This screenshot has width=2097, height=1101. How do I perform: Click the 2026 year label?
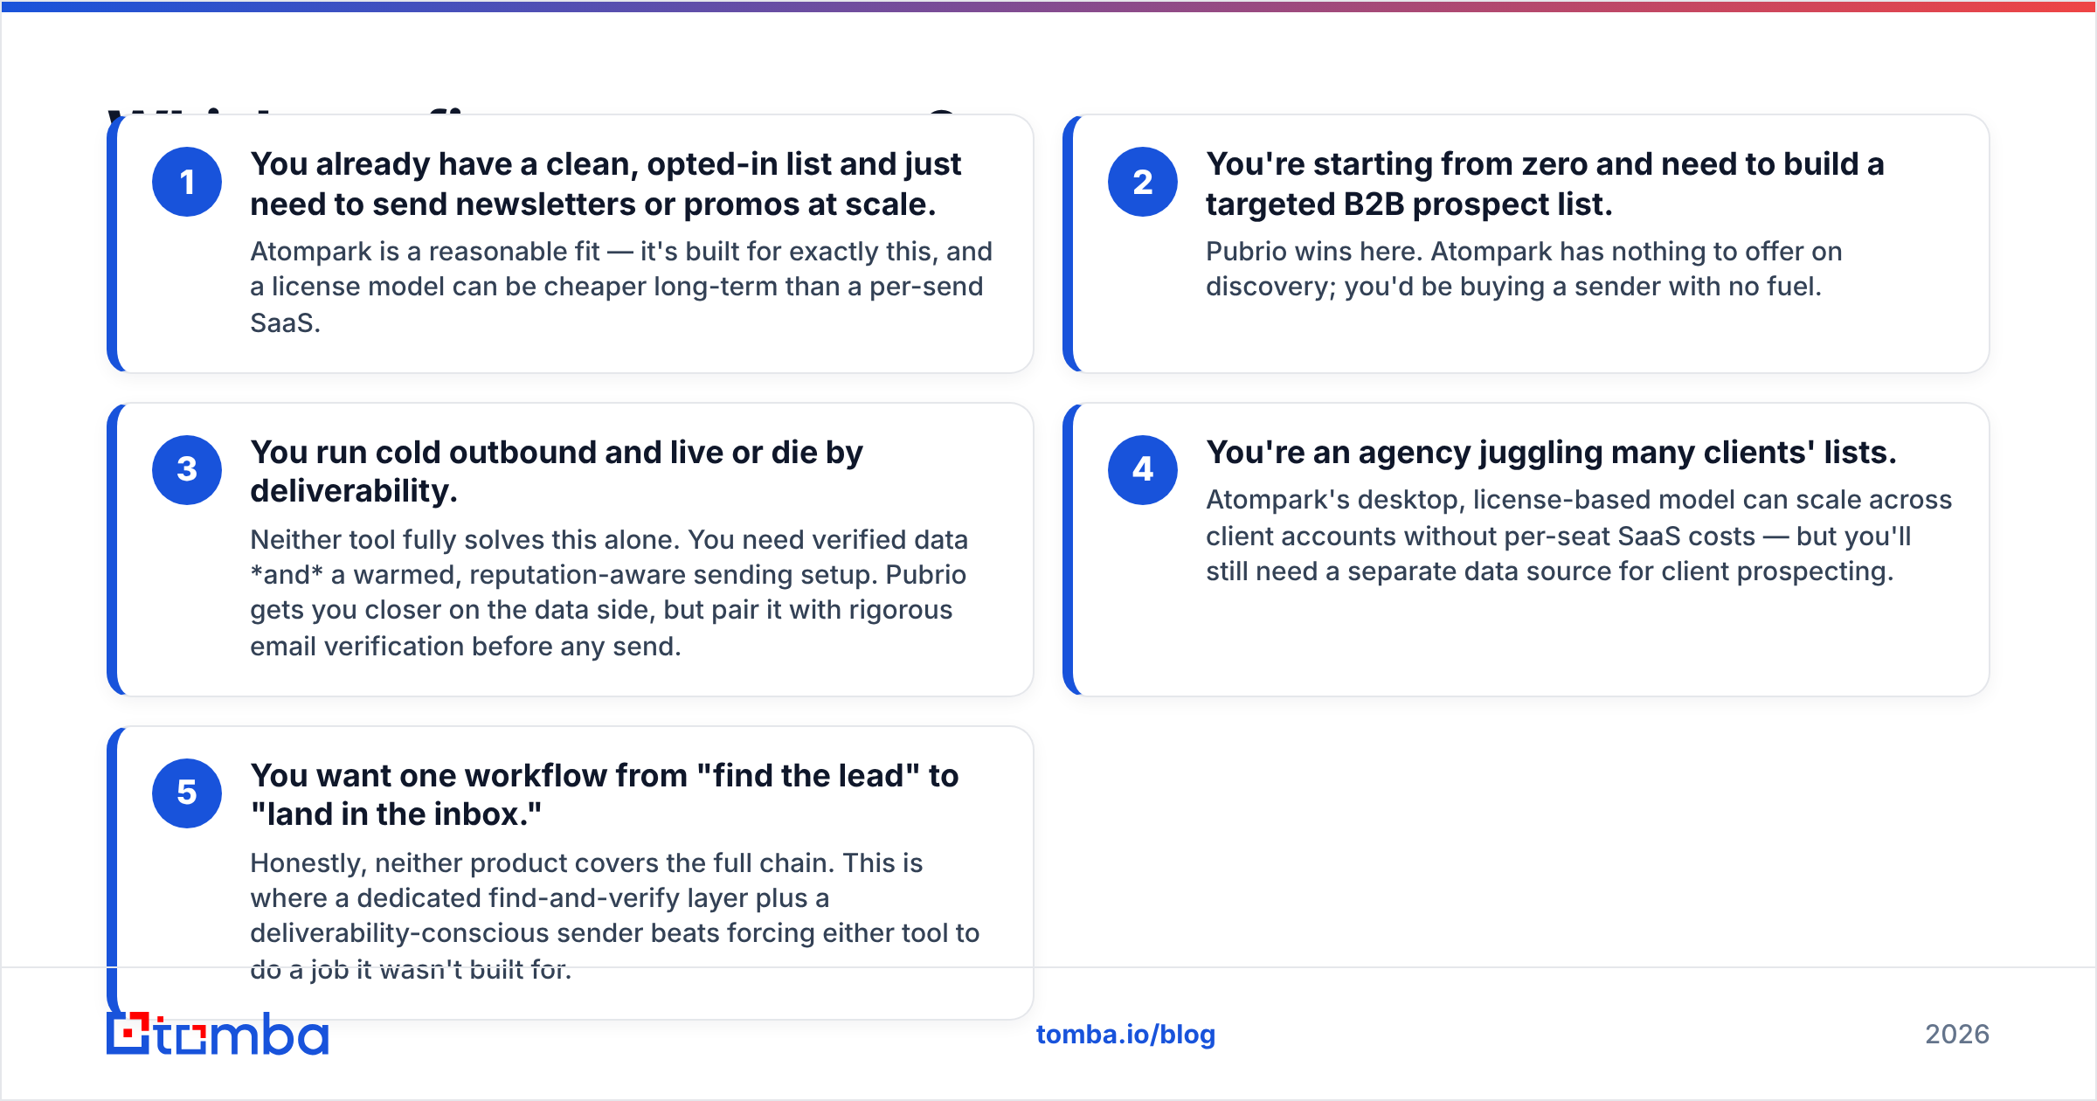point(1957,1035)
